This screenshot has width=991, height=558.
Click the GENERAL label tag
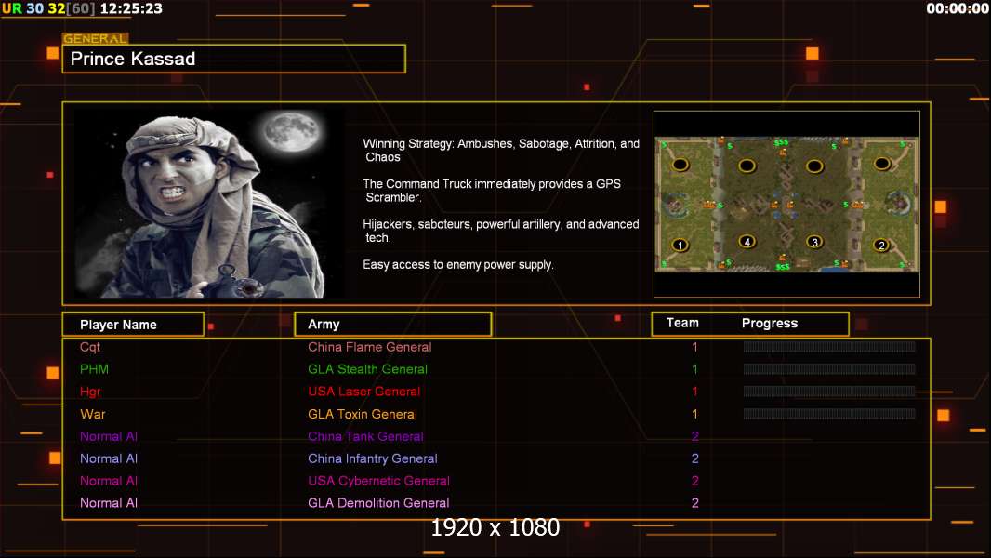click(96, 38)
